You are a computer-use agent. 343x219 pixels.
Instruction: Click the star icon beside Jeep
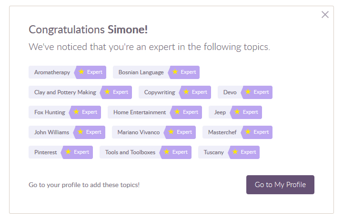pos(237,112)
